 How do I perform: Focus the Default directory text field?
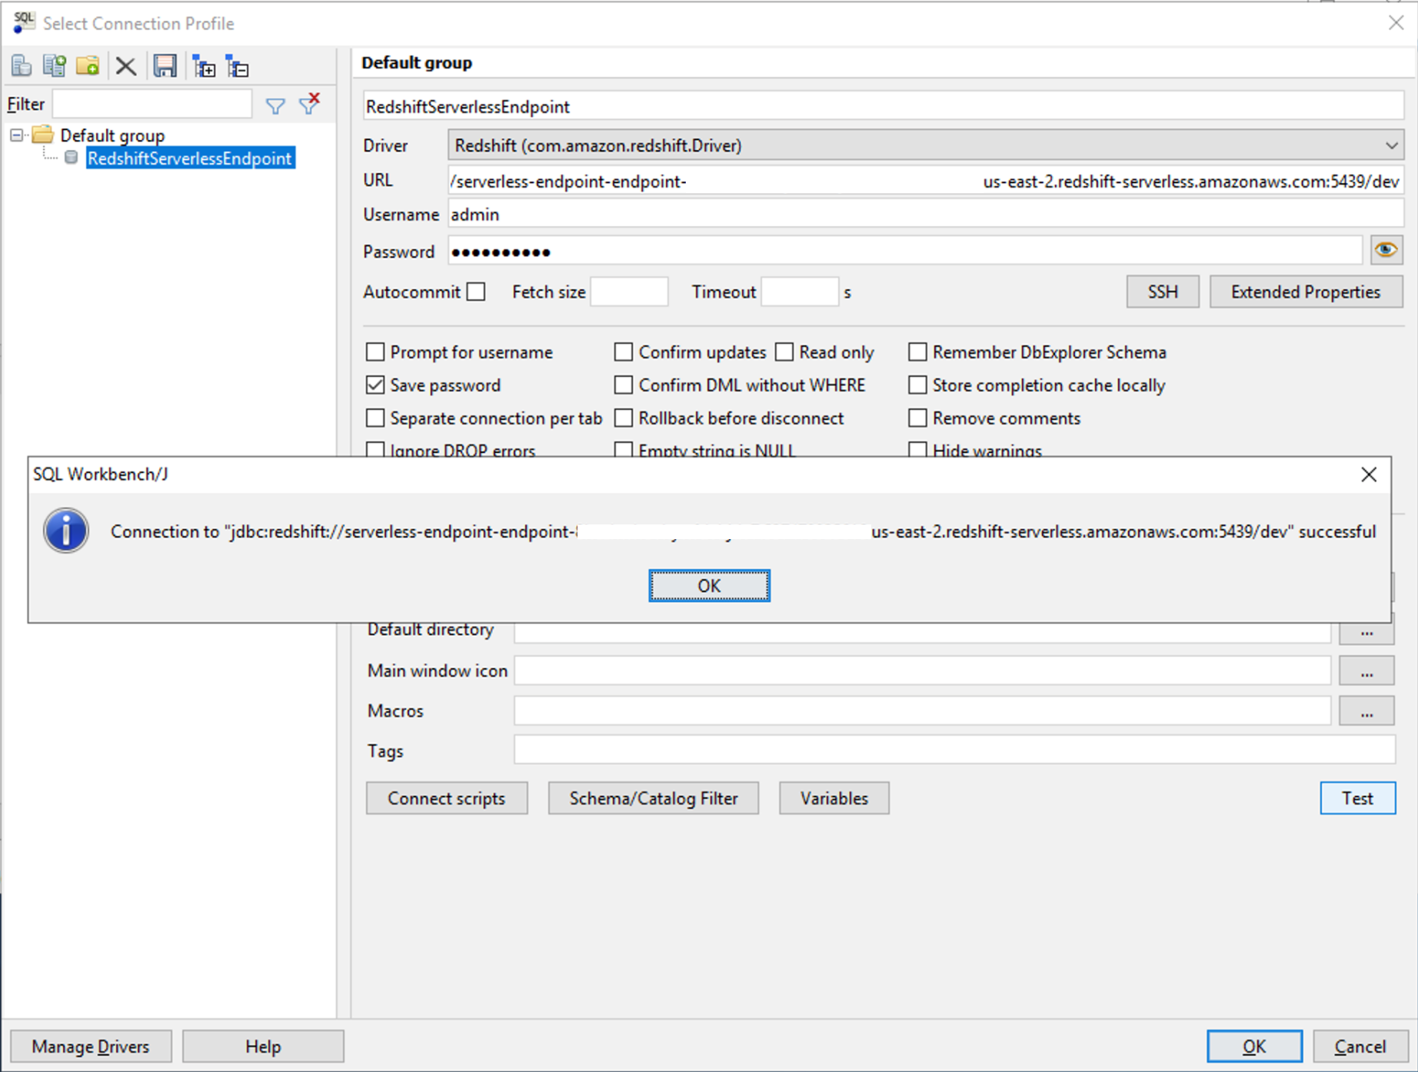pos(923,631)
